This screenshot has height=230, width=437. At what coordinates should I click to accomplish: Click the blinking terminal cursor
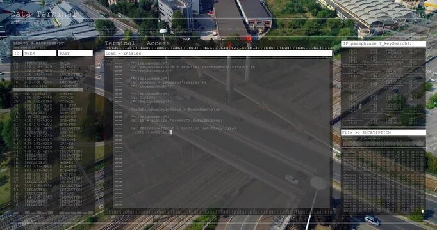pos(170,132)
